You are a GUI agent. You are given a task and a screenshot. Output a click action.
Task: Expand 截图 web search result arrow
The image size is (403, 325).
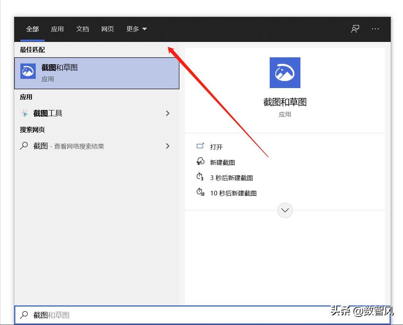tap(168, 146)
